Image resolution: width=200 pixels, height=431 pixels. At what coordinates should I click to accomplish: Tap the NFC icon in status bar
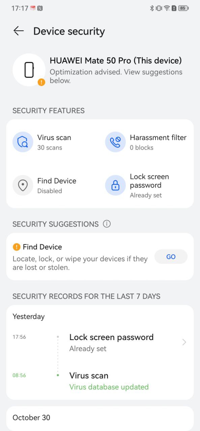tap(40, 8)
